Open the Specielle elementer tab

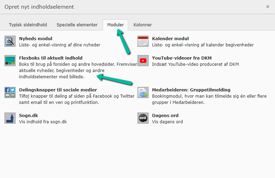tap(77, 25)
